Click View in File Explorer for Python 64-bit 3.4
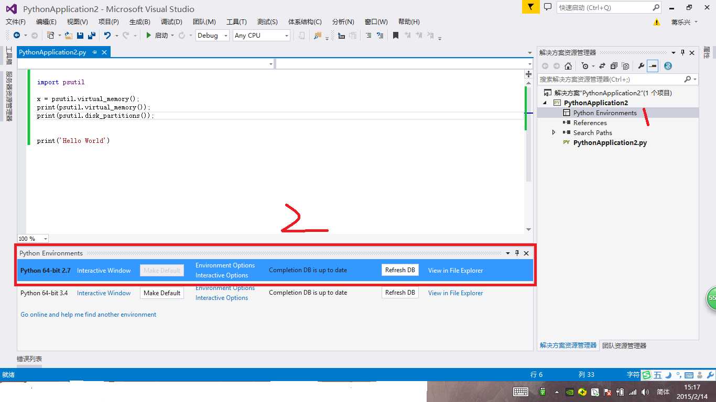This screenshot has height=402, width=716. [x=455, y=293]
